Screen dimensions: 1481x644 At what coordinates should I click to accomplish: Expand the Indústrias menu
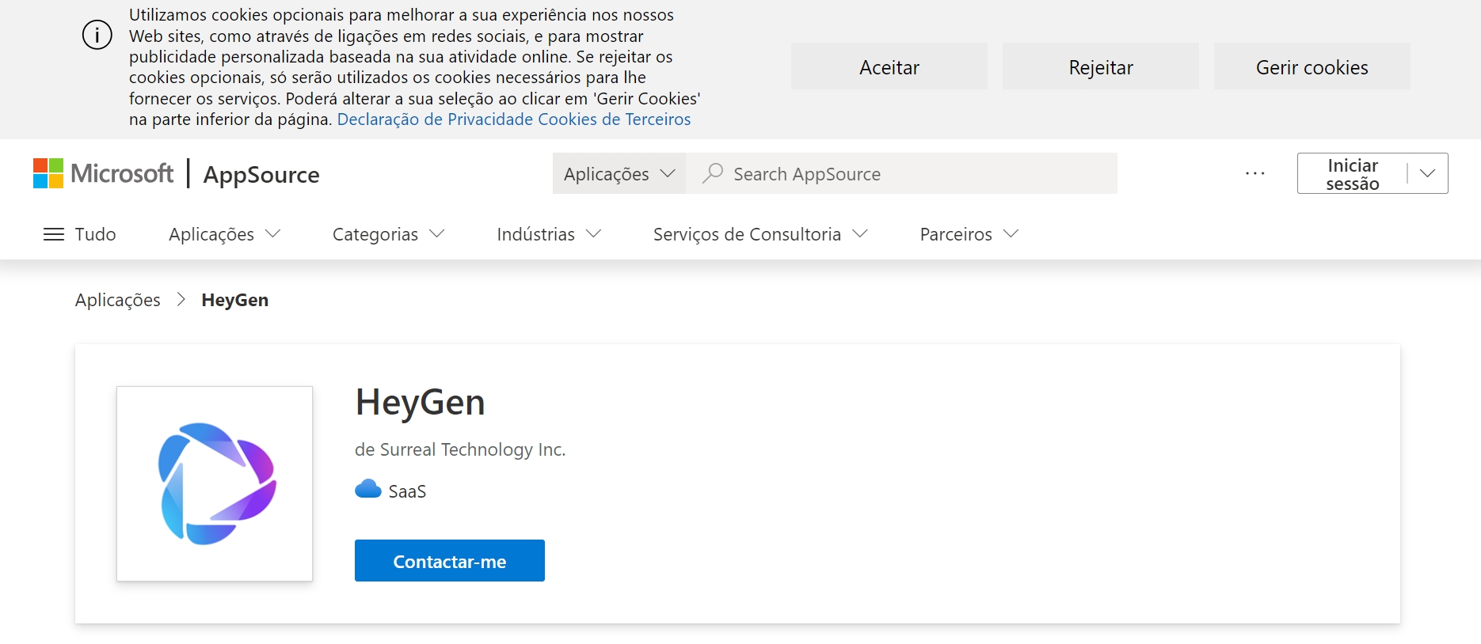[550, 234]
